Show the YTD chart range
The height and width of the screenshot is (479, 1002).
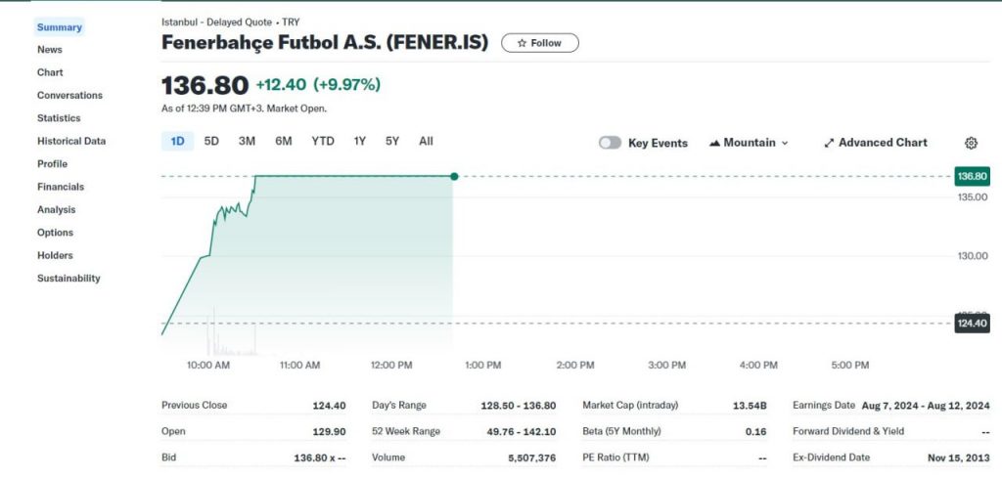point(323,142)
